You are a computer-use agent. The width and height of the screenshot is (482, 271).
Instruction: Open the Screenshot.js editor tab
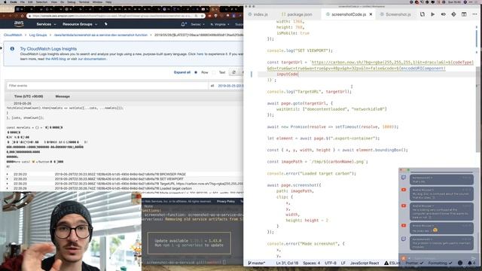tap(395, 14)
